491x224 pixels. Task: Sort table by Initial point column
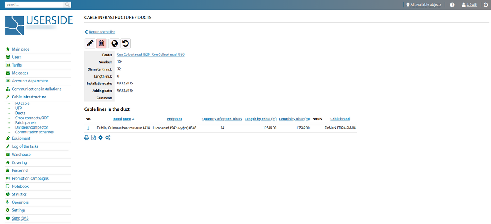122,119
